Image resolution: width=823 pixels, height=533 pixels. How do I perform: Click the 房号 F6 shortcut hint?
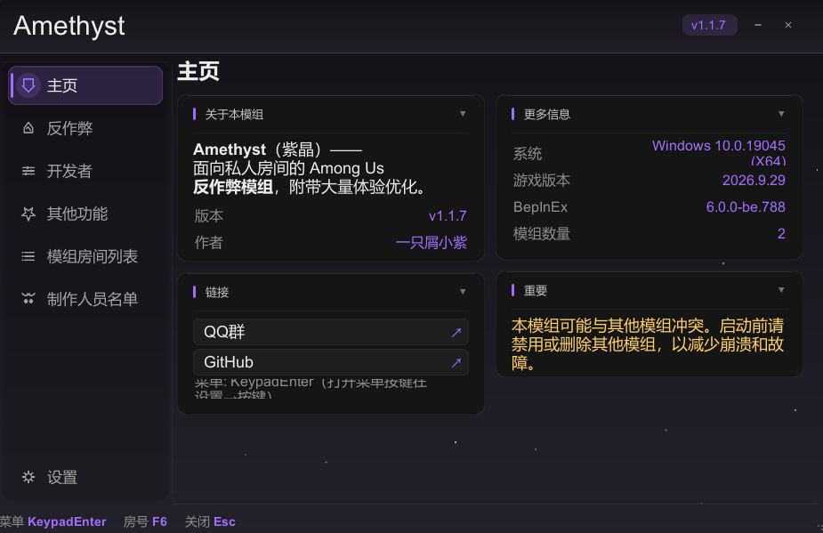145,521
